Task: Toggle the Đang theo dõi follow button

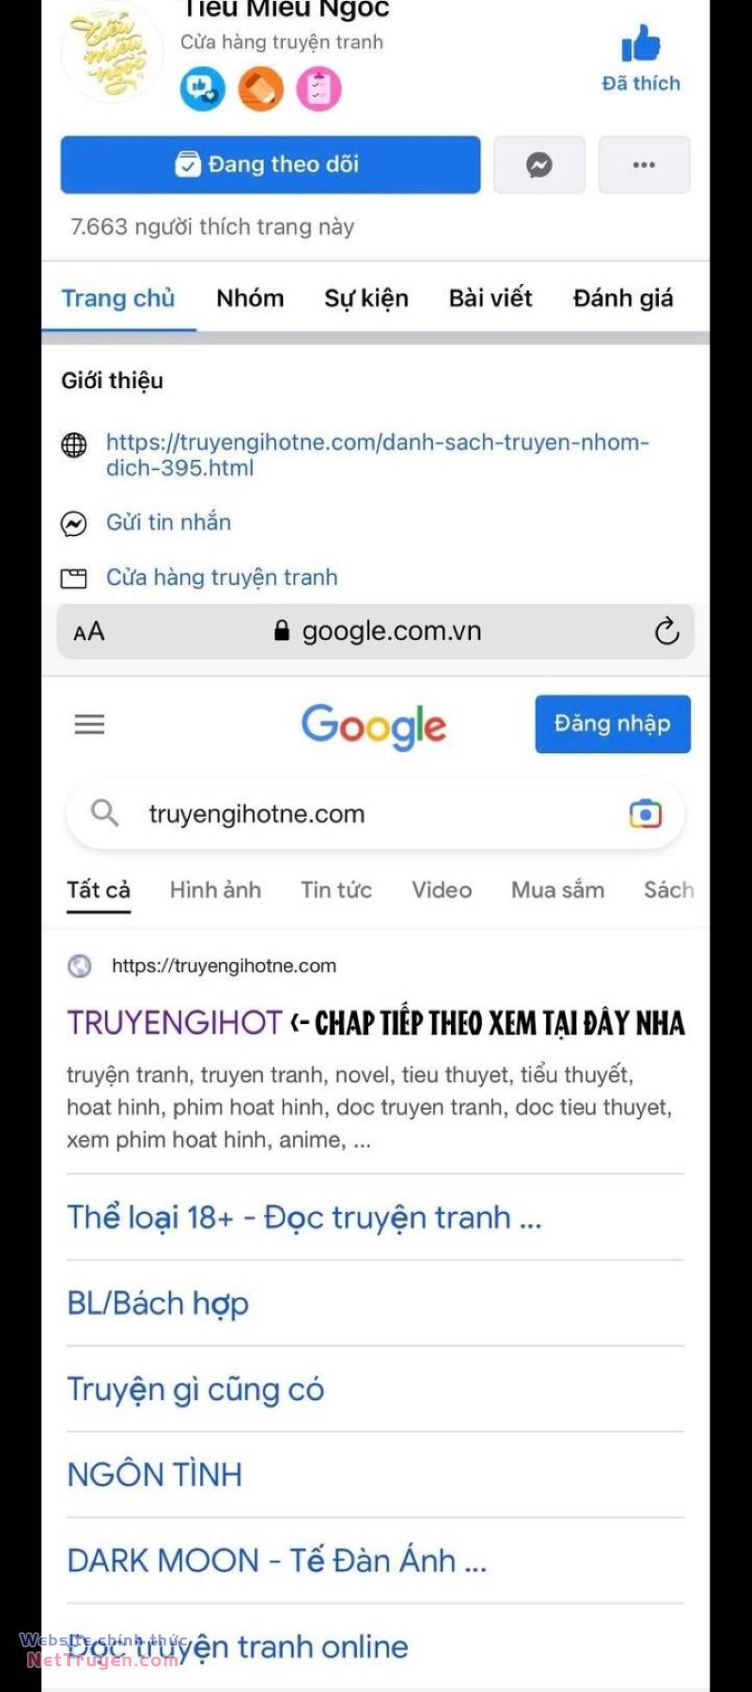Action: click(x=270, y=164)
